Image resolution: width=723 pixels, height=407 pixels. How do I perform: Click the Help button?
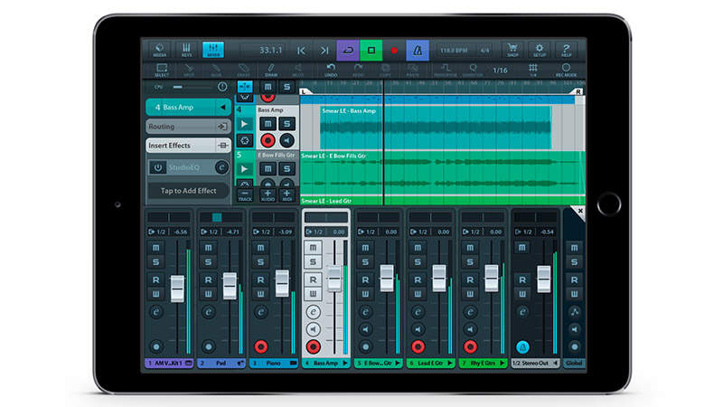pyautogui.click(x=567, y=50)
